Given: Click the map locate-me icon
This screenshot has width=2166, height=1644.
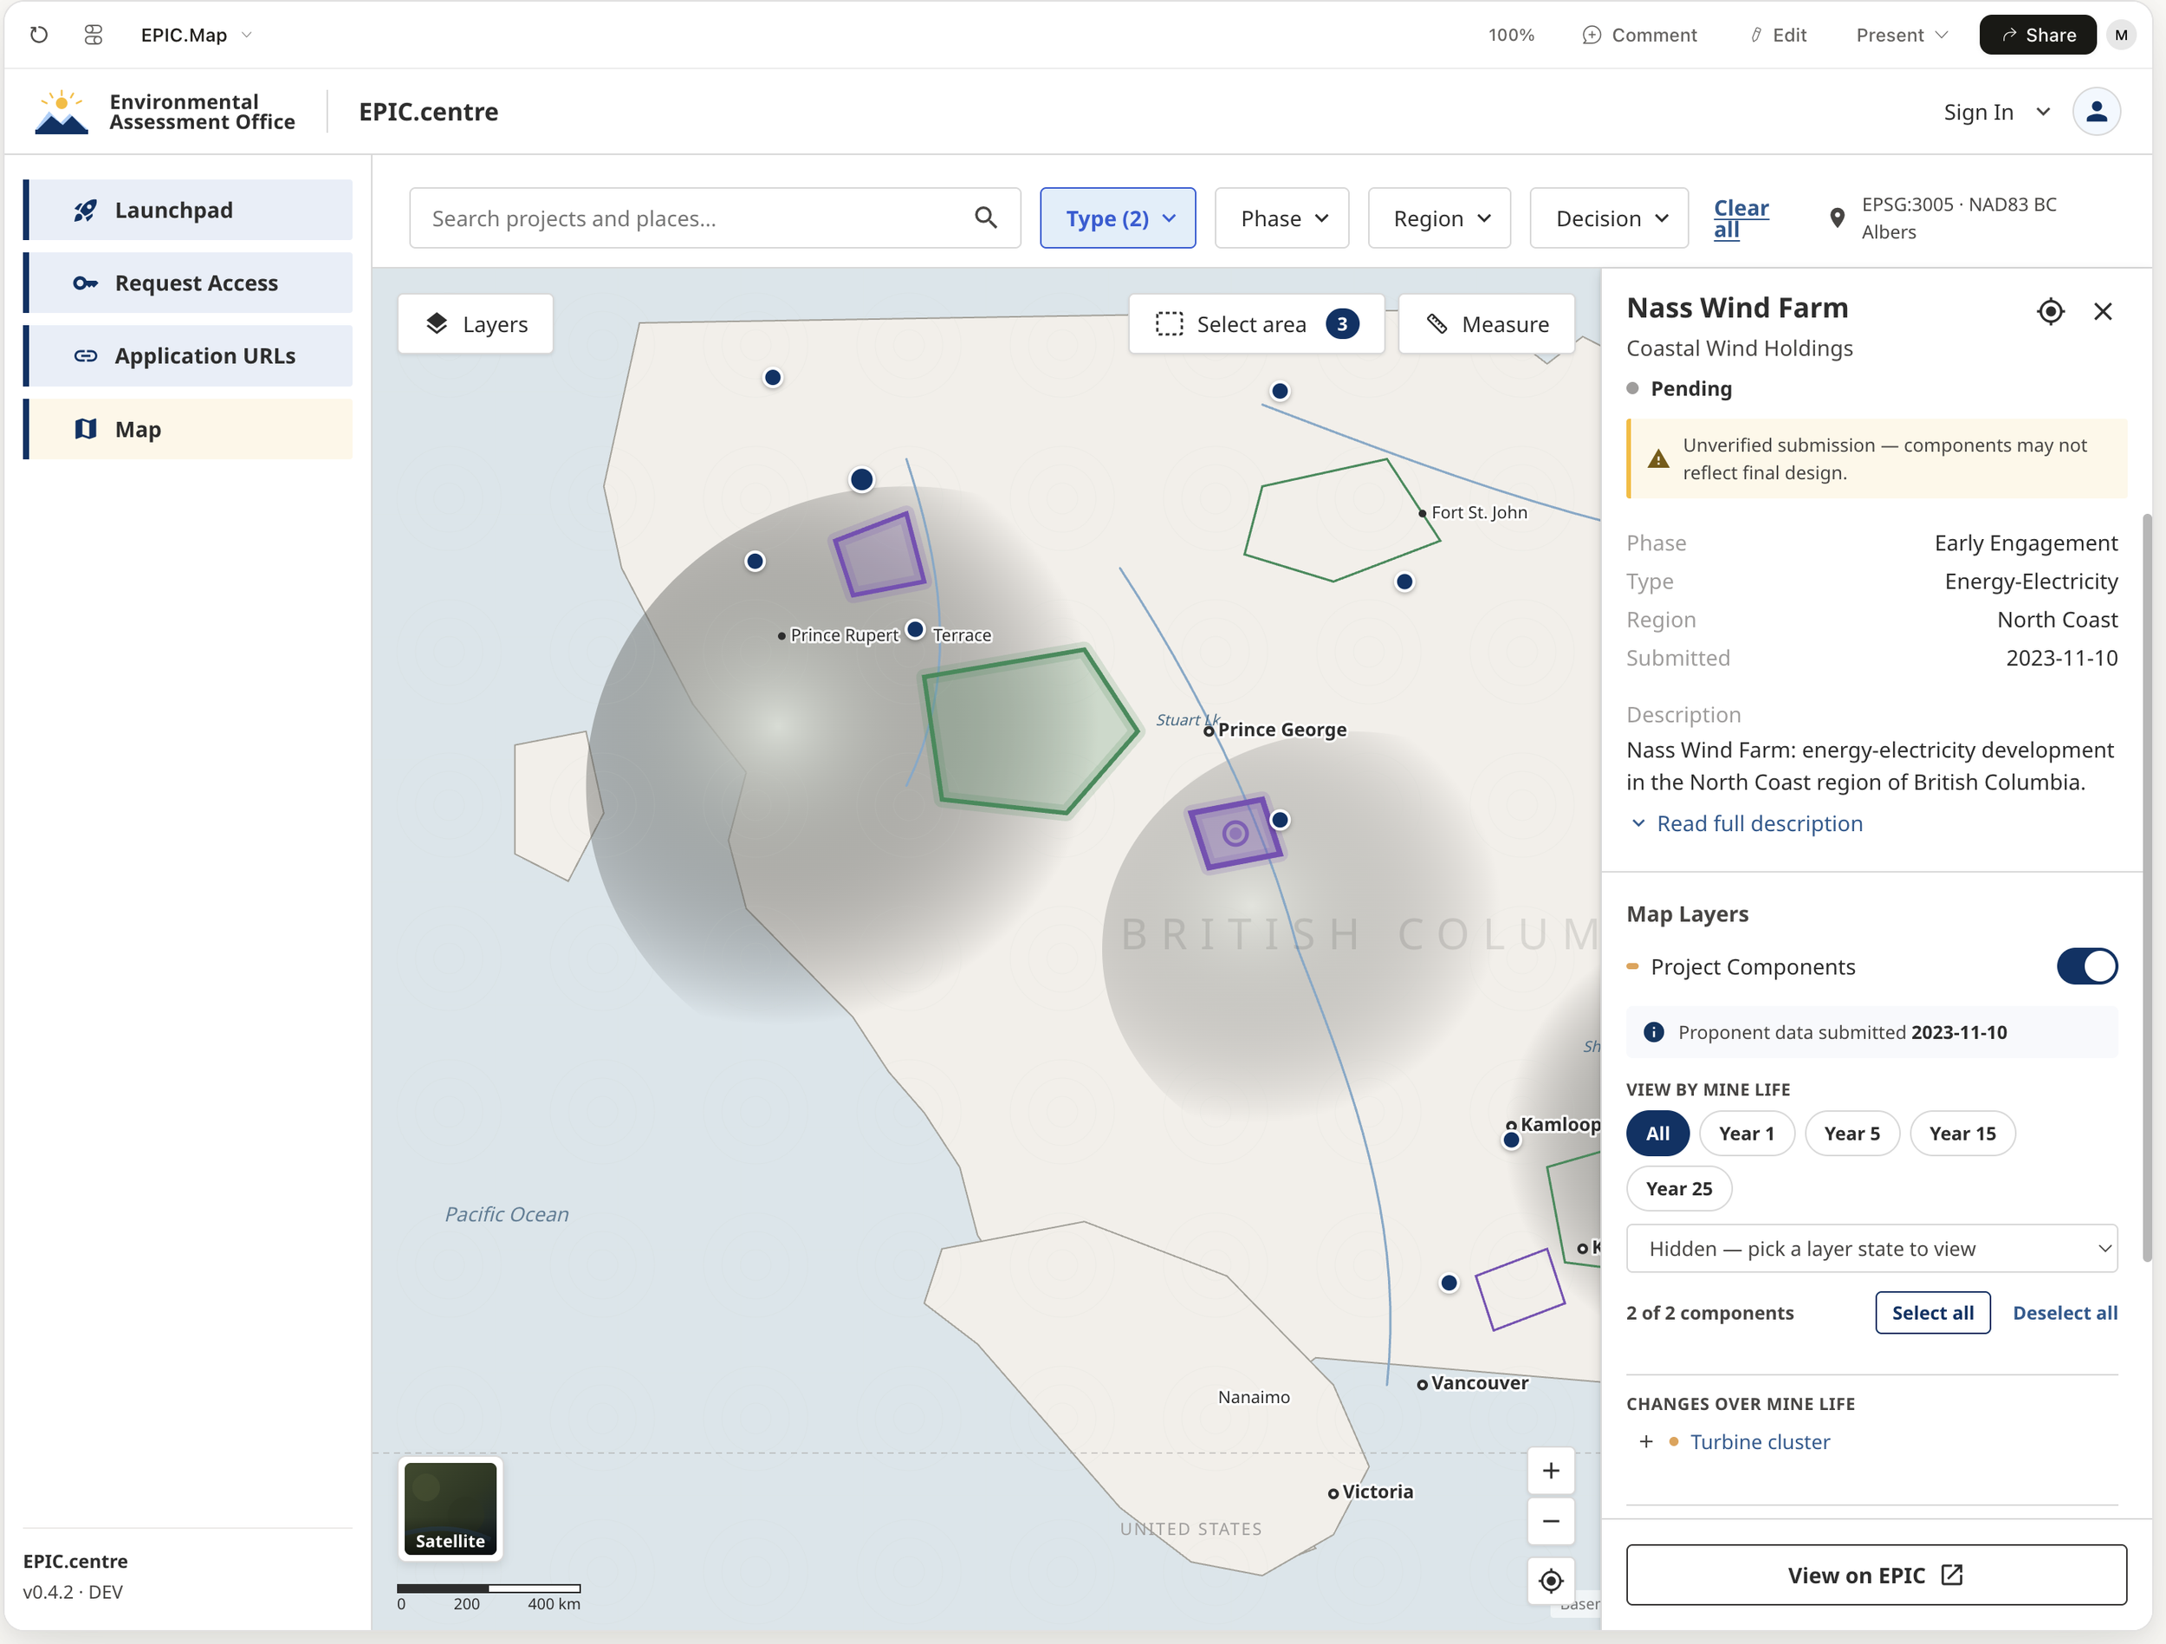Looking at the screenshot, I should coord(1551,1582).
